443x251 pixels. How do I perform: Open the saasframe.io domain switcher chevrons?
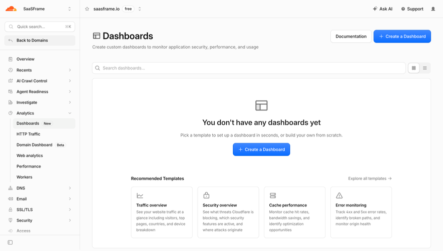coord(140,9)
